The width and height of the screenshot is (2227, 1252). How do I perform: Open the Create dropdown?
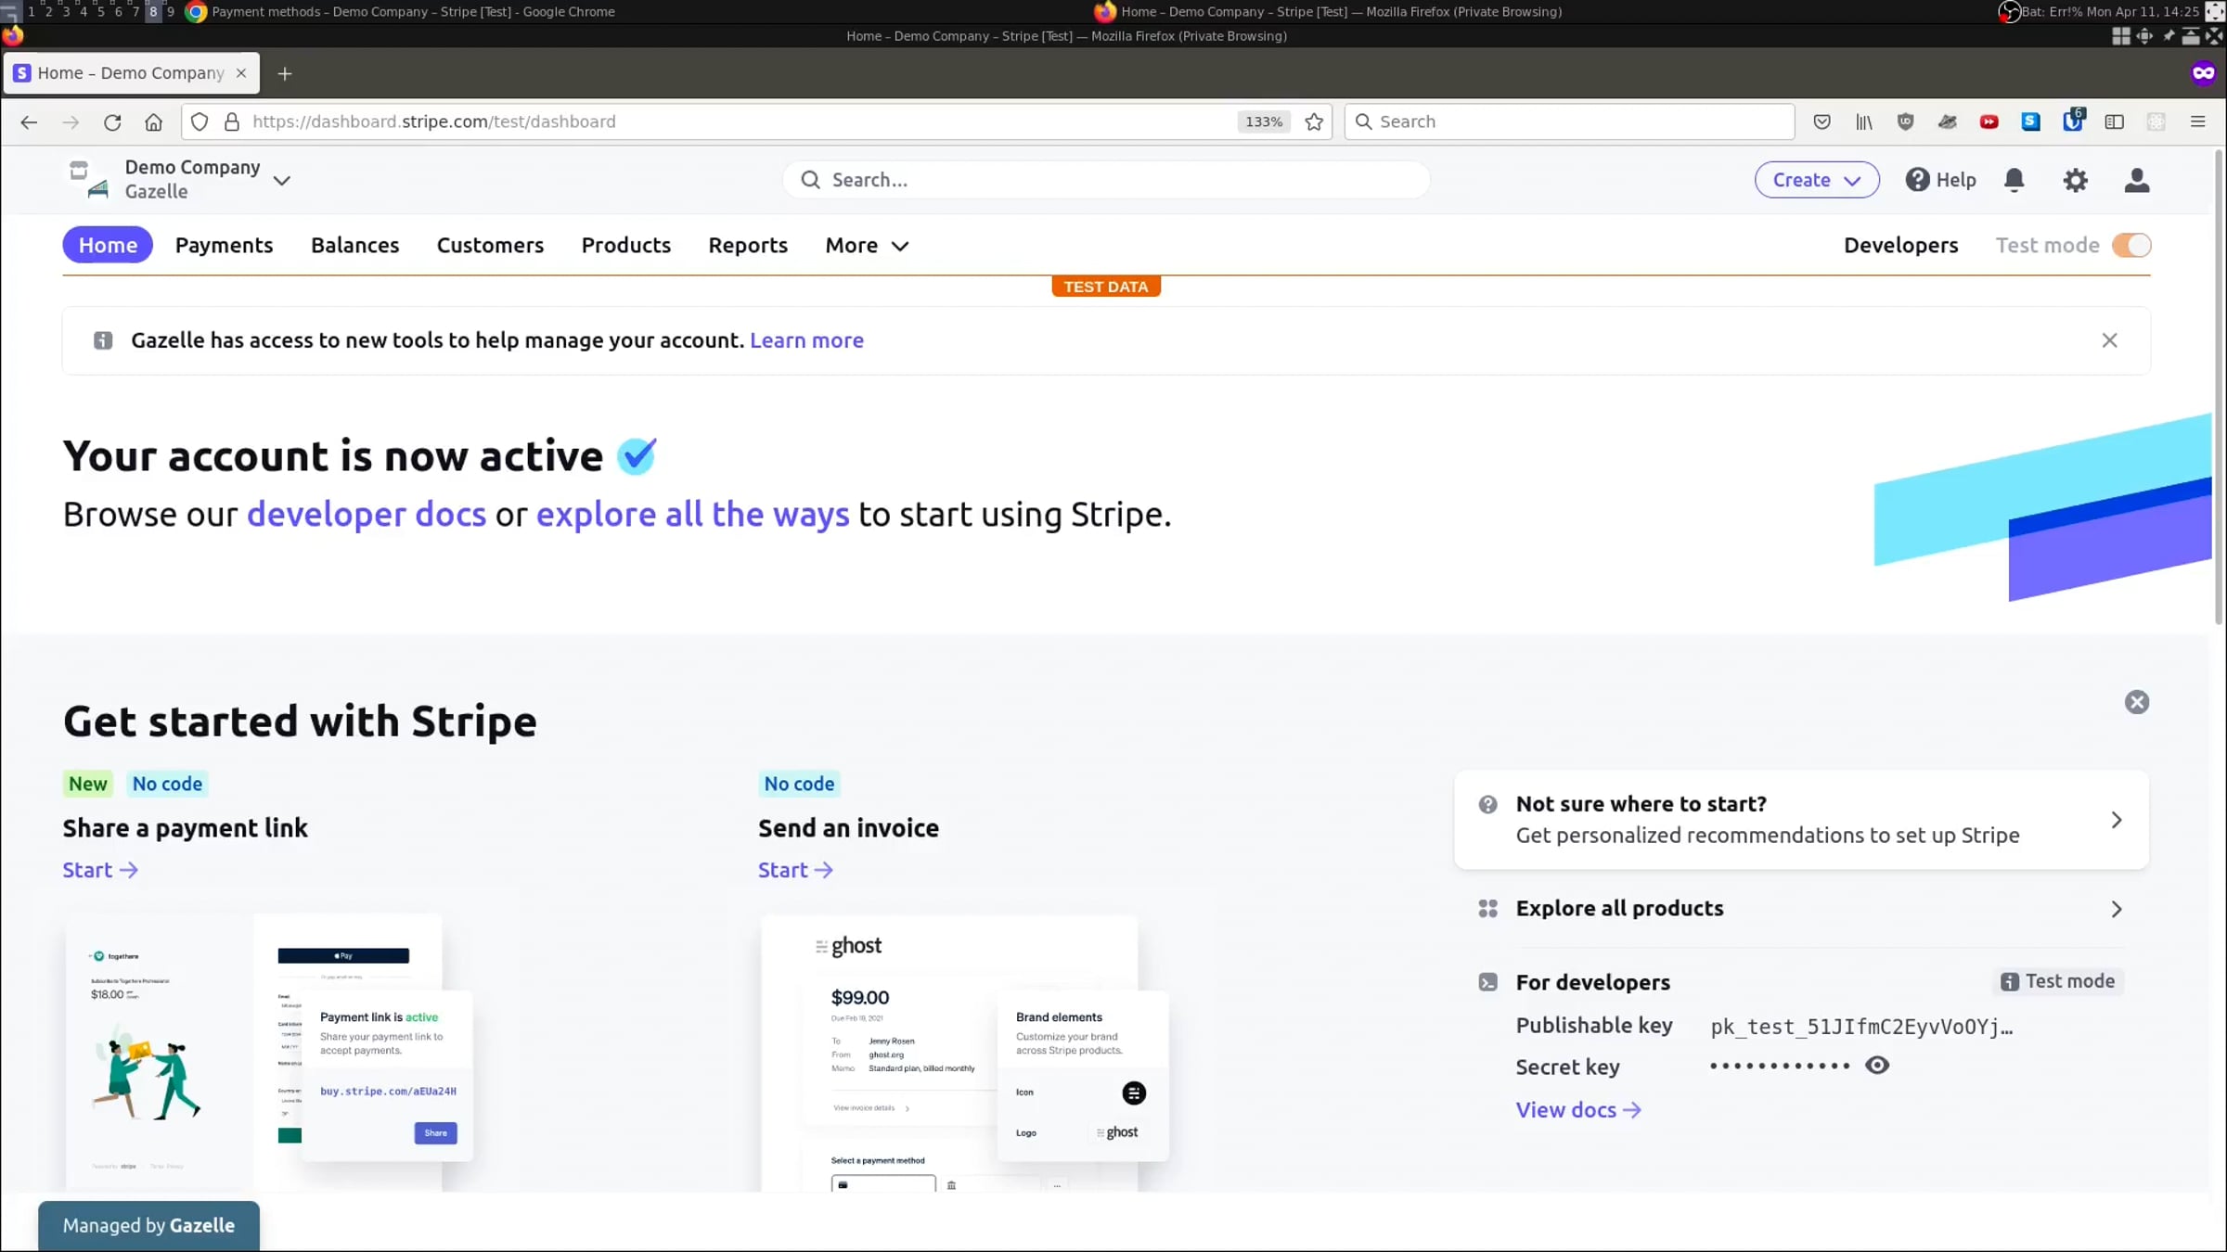[x=1816, y=180]
